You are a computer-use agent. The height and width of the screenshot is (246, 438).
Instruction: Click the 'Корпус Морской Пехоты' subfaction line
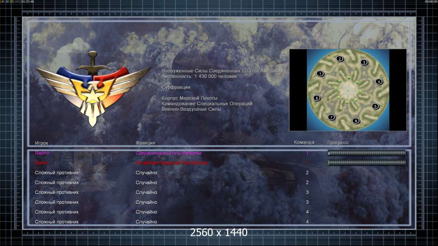click(x=189, y=98)
